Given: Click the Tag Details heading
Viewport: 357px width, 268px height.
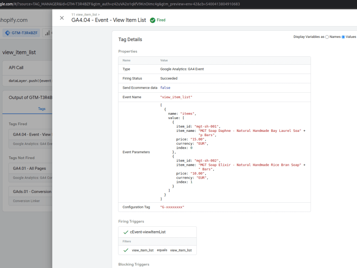Looking at the screenshot, I should point(130,39).
